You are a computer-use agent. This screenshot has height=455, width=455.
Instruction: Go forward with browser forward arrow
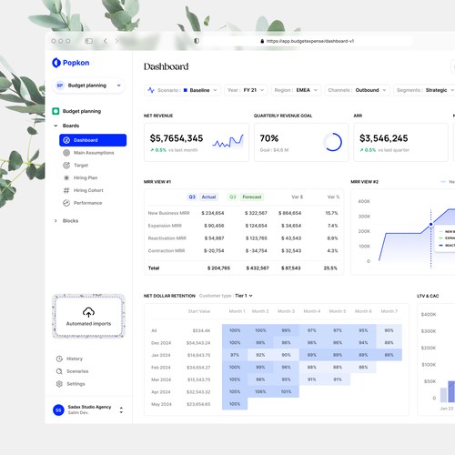point(116,41)
